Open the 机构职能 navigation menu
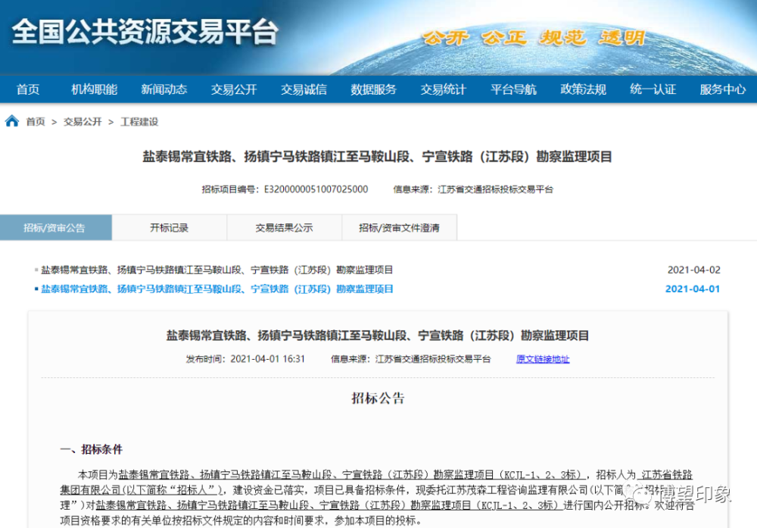The width and height of the screenshot is (757, 528). point(94,89)
